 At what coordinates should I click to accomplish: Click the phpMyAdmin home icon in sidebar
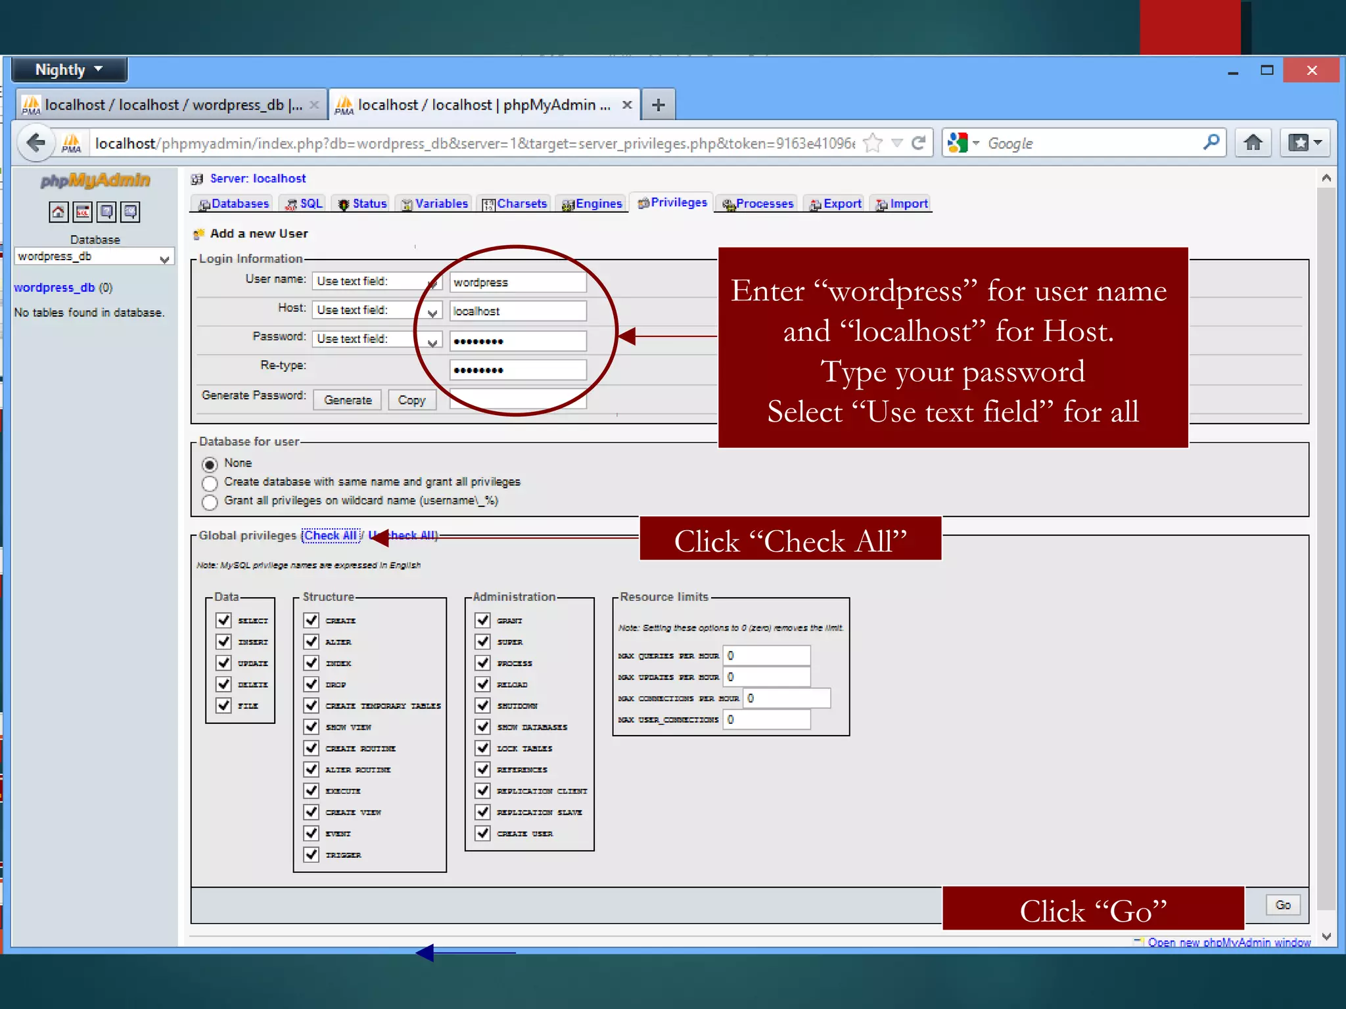click(x=58, y=212)
